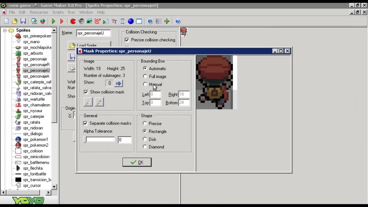Create a script toolbar icon
The width and height of the screenshot is (368, 207).
pos(106,21)
